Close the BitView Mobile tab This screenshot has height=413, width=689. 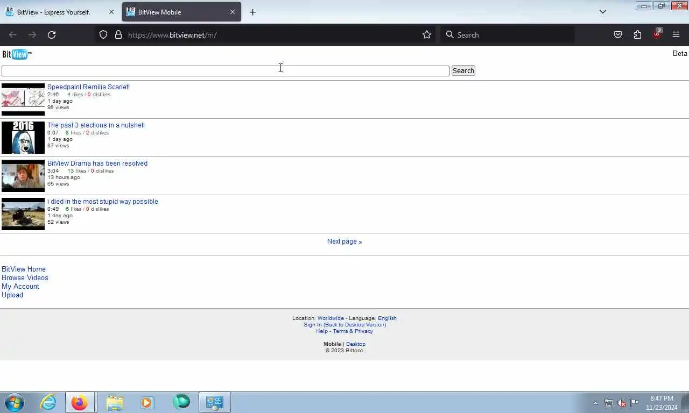pyautogui.click(x=233, y=12)
